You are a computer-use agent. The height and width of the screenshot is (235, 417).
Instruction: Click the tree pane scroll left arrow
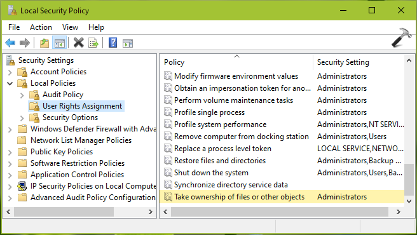[8, 212]
